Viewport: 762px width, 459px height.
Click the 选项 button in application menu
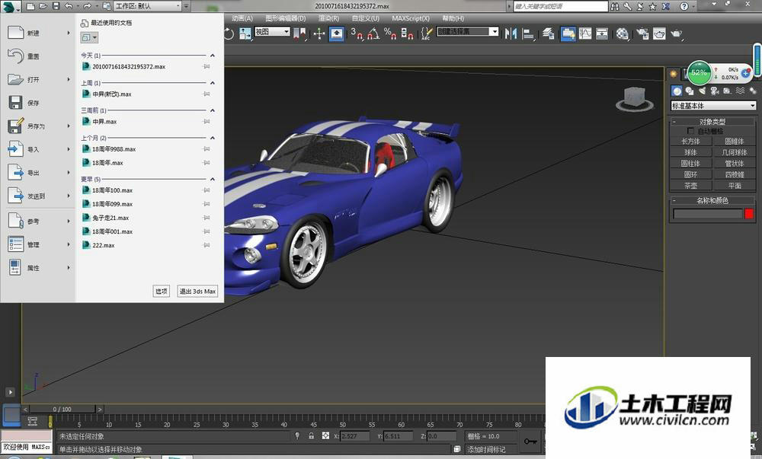[162, 291]
